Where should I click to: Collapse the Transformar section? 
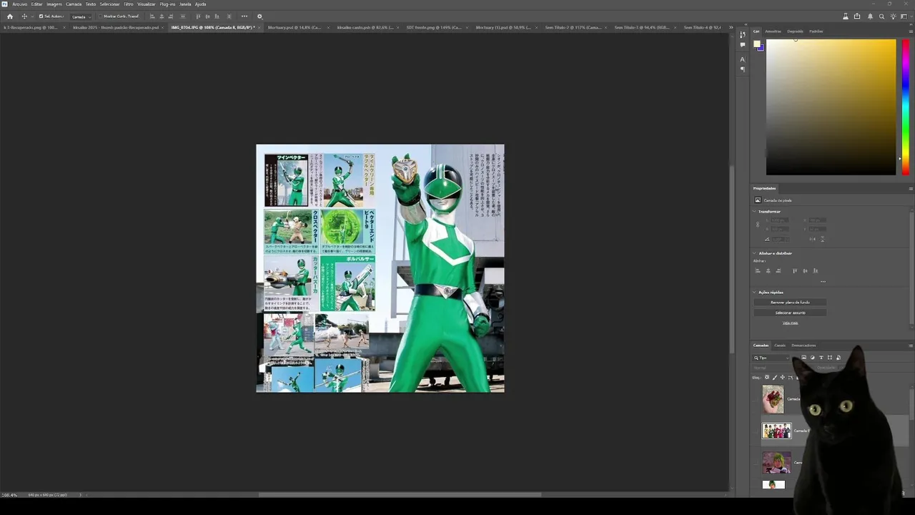coord(754,212)
